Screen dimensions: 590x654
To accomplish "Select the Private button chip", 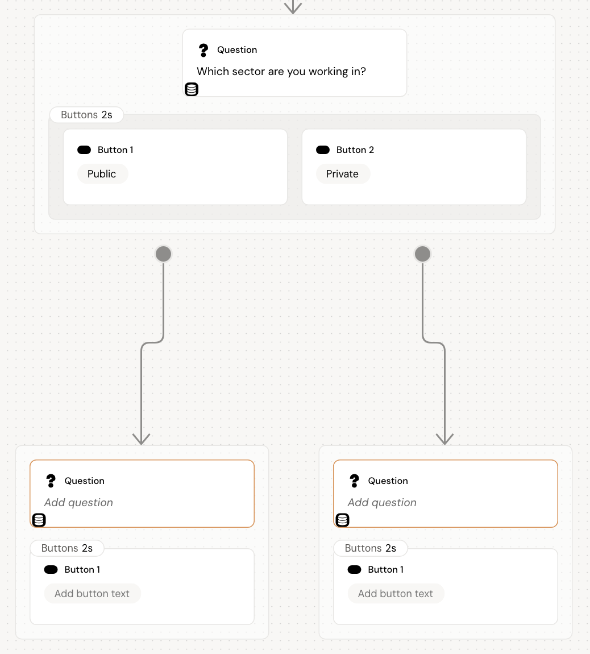I will point(343,174).
